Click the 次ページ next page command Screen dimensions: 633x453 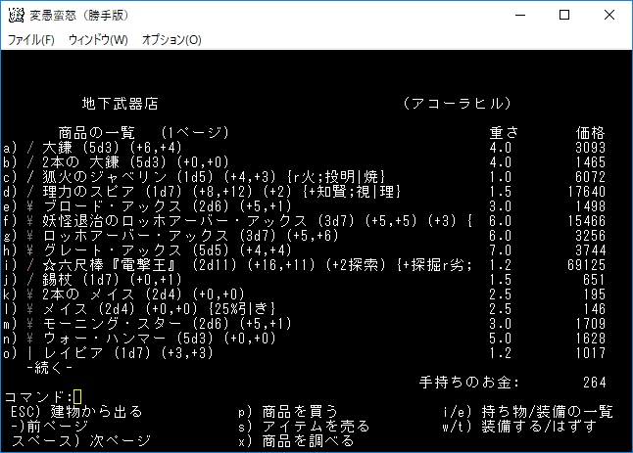click(x=93, y=441)
